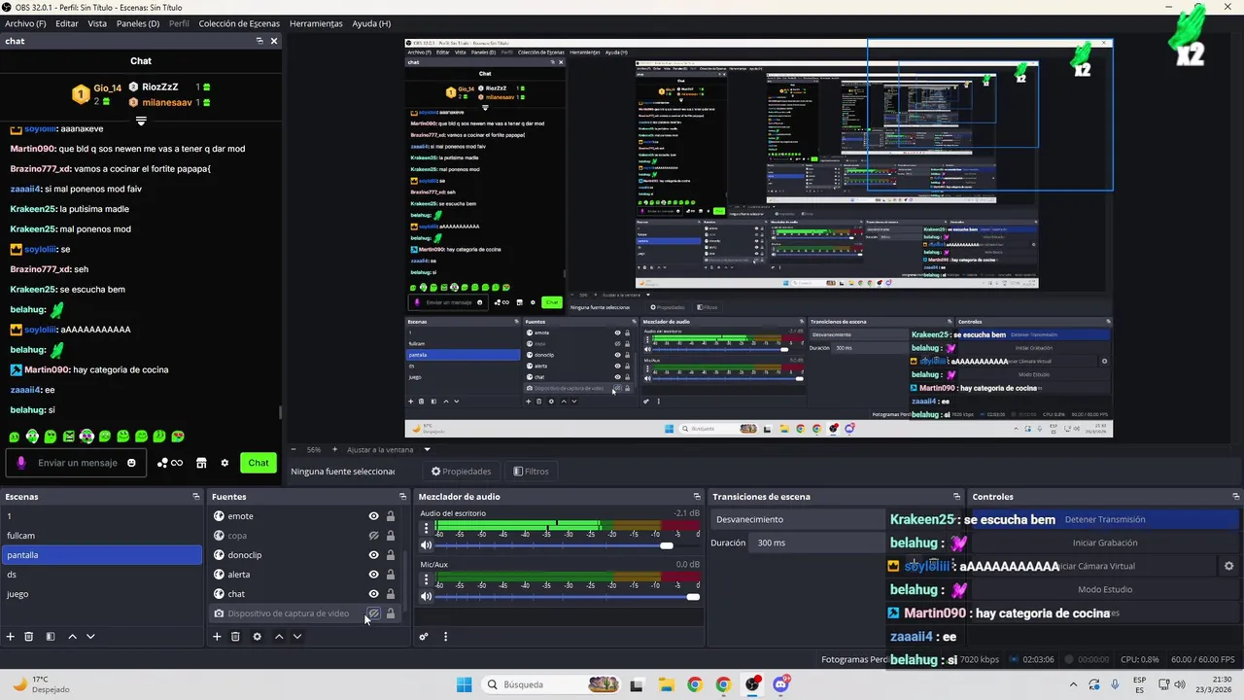Viewport: 1244px width, 700px height.
Task: Open audio mixer options three-dot menu at bottom
Action: pyautogui.click(x=445, y=637)
